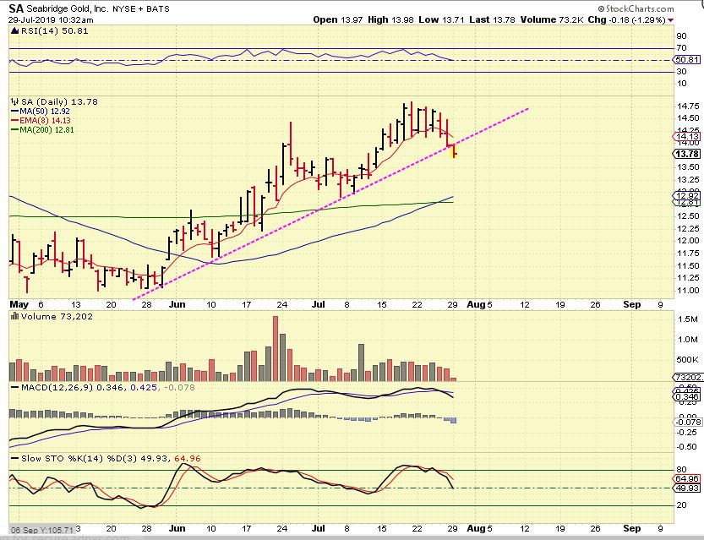Image resolution: width=704 pixels, height=540 pixels.
Task: Click the Sep label on the bottom date axis
Action: click(x=631, y=528)
